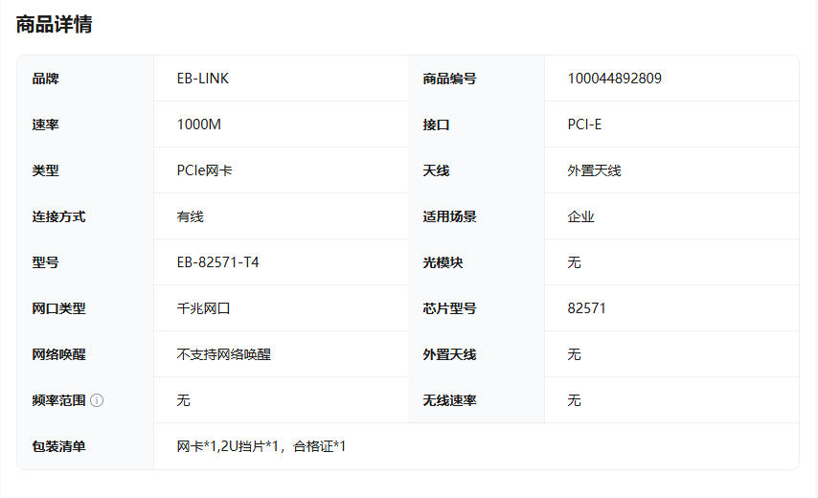Click the value 不支持网络唤醒

tap(224, 354)
